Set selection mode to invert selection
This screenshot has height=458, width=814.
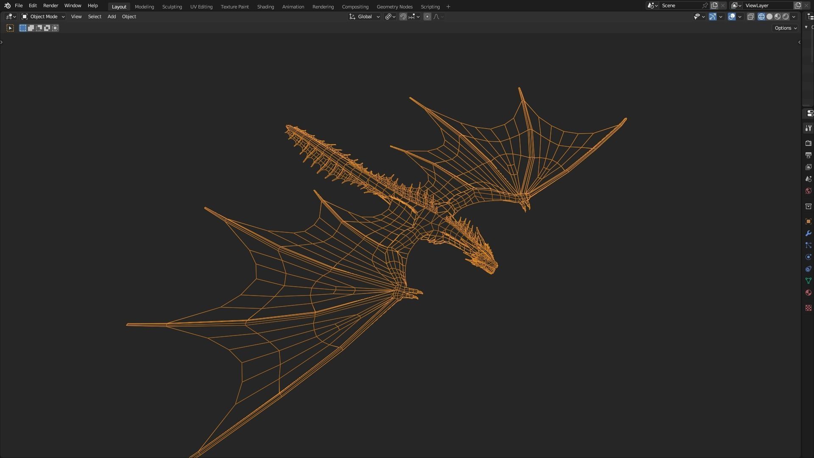47,28
